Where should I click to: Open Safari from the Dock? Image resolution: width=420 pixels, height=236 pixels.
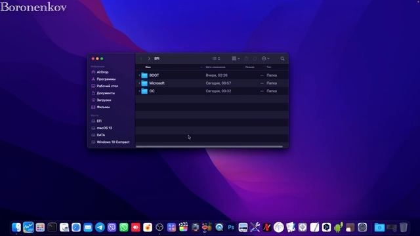pyautogui.click(x=76, y=227)
